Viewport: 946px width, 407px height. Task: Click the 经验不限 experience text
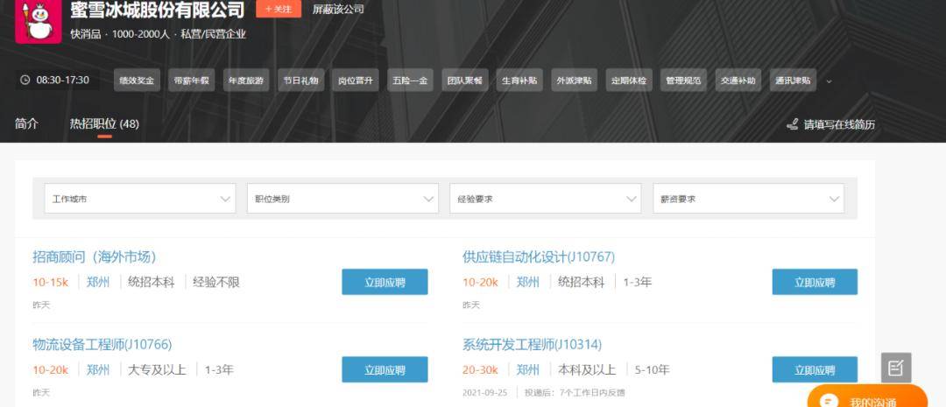click(216, 282)
